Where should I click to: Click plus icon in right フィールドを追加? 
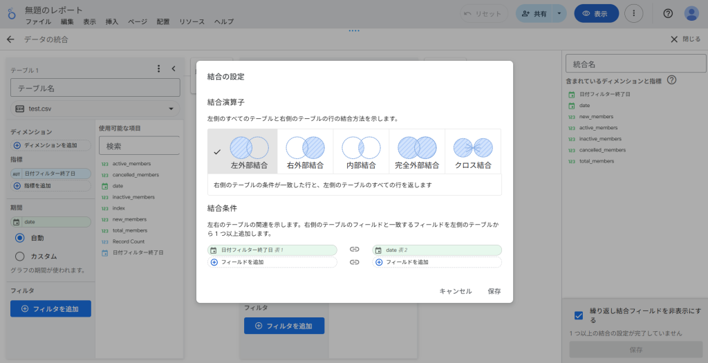click(x=379, y=262)
